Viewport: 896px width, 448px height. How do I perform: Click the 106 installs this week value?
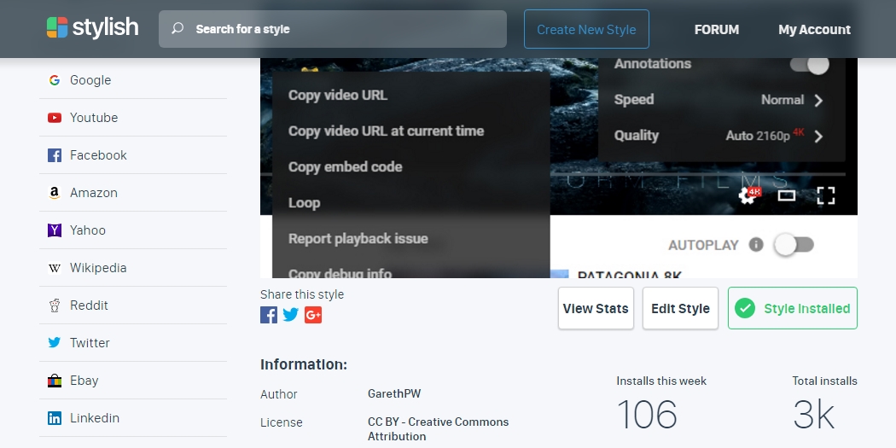(x=647, y=415)
